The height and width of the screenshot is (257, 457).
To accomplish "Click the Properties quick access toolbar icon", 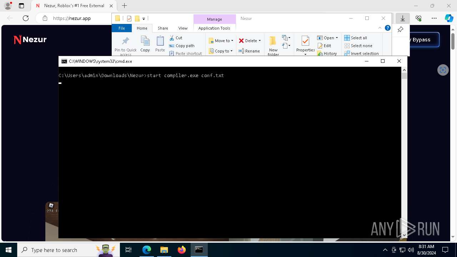I will 129,19.
